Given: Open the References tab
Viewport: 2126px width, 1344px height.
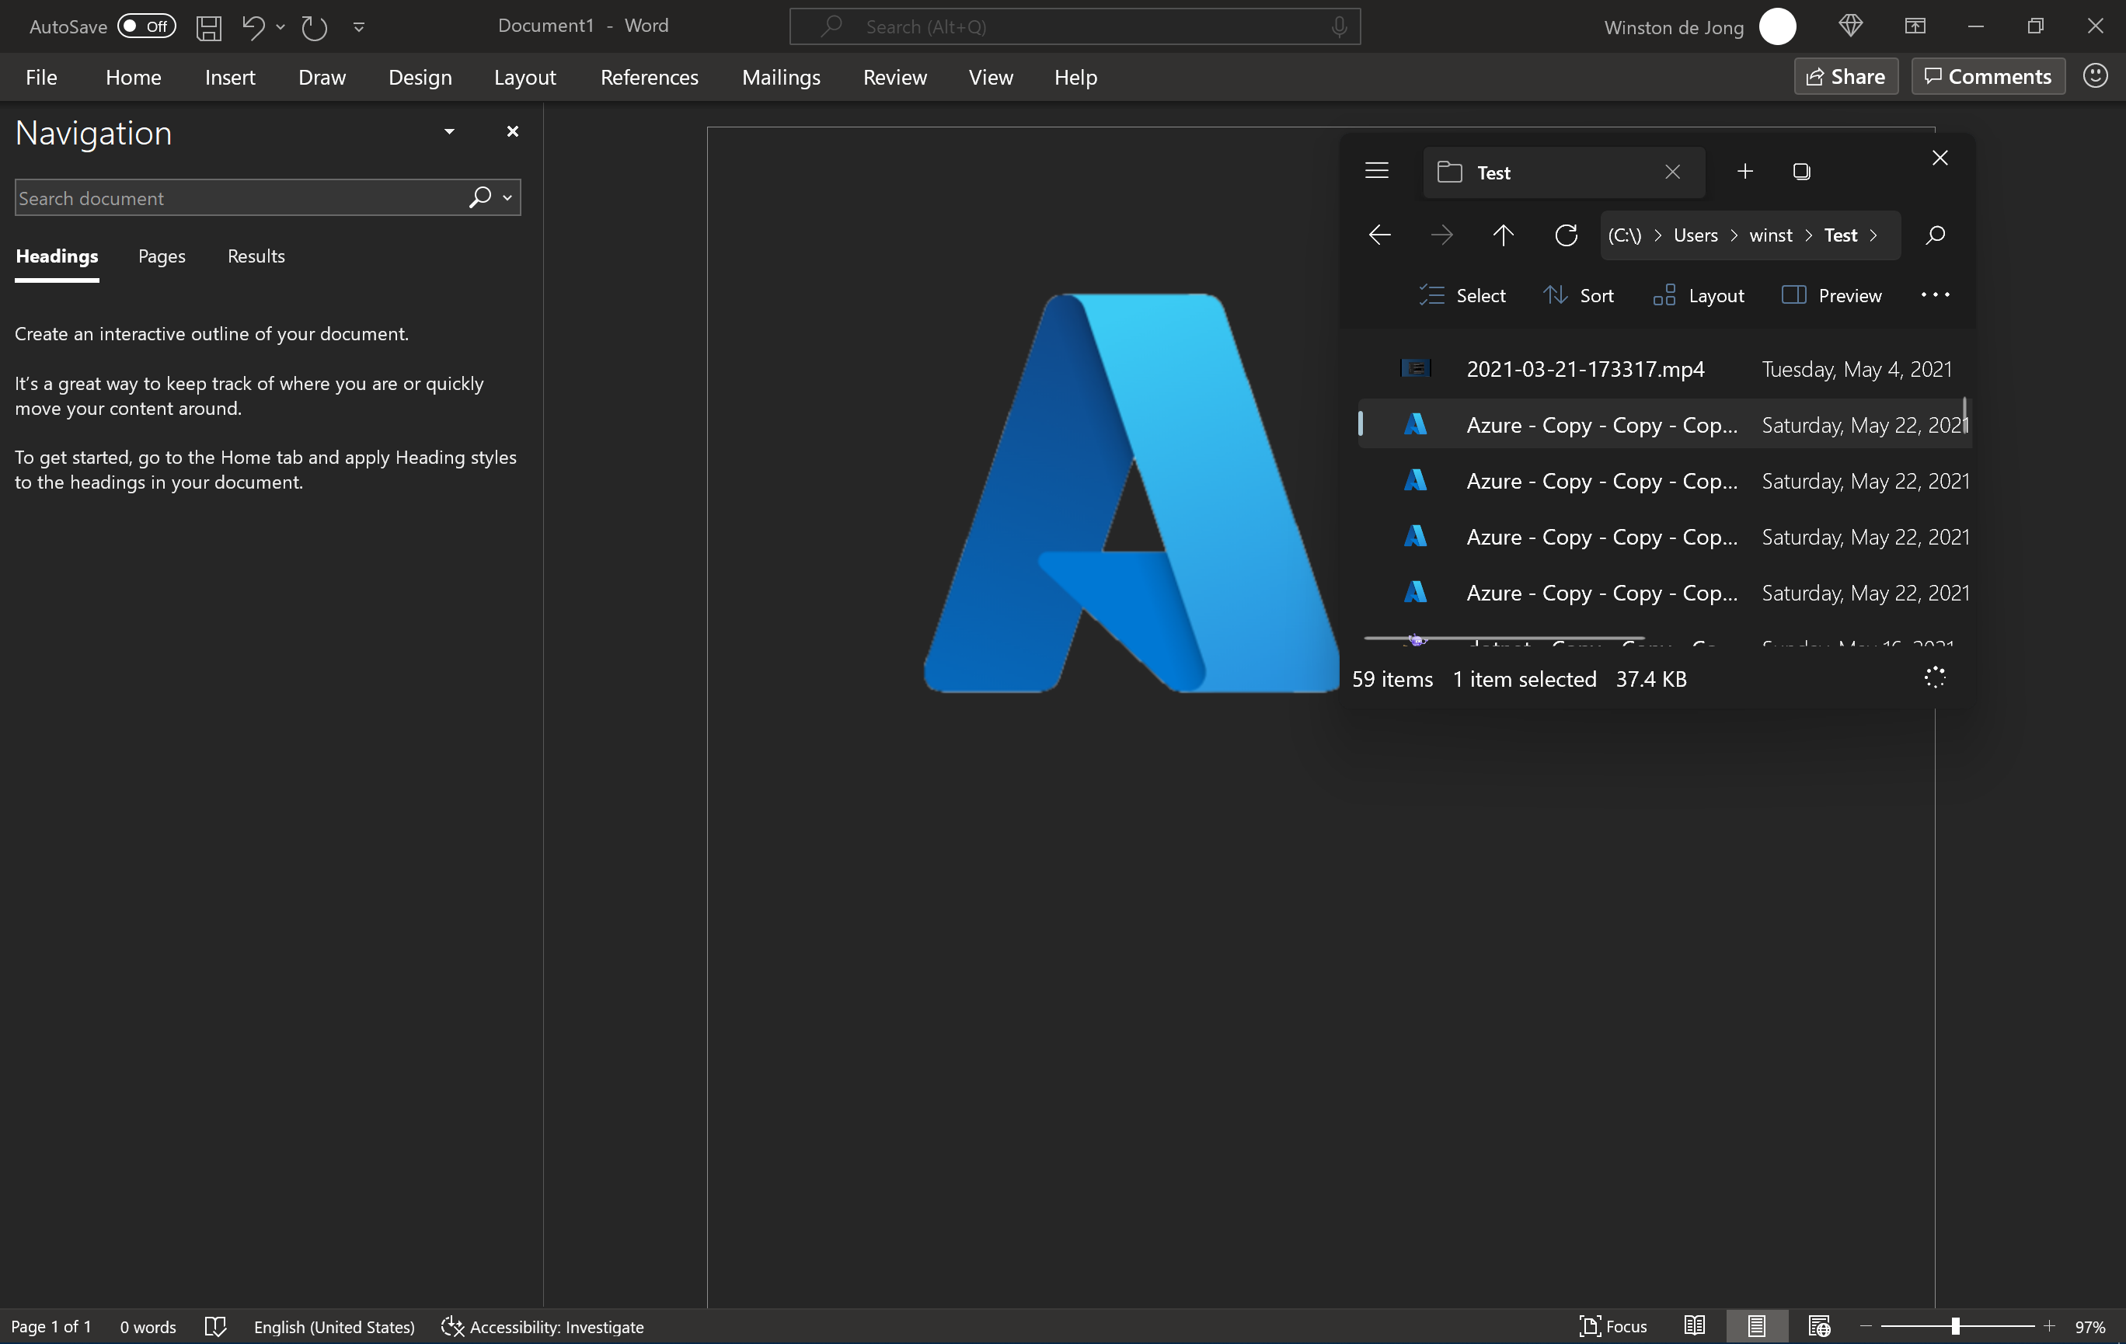Looking at the screenshot, I should point(649,78).
